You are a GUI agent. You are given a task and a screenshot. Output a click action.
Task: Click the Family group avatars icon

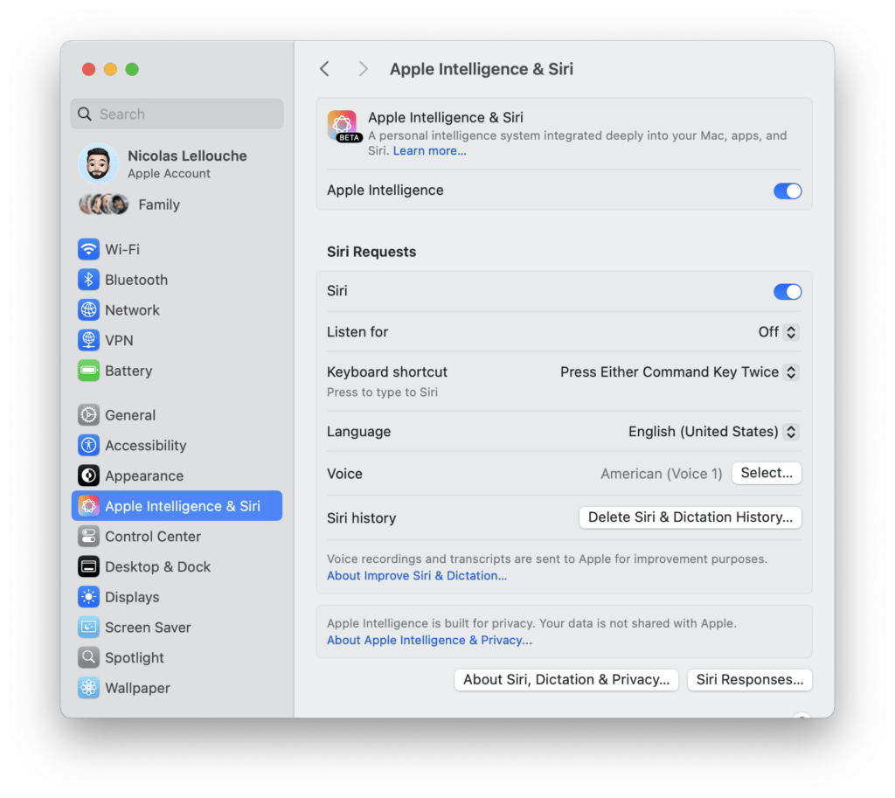point(103,205)
